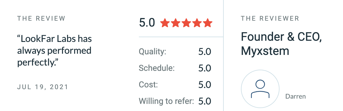This screenshot has height=111, width=343.
Task: Click the THE REVIEW heading
Action: click(41, 19)
